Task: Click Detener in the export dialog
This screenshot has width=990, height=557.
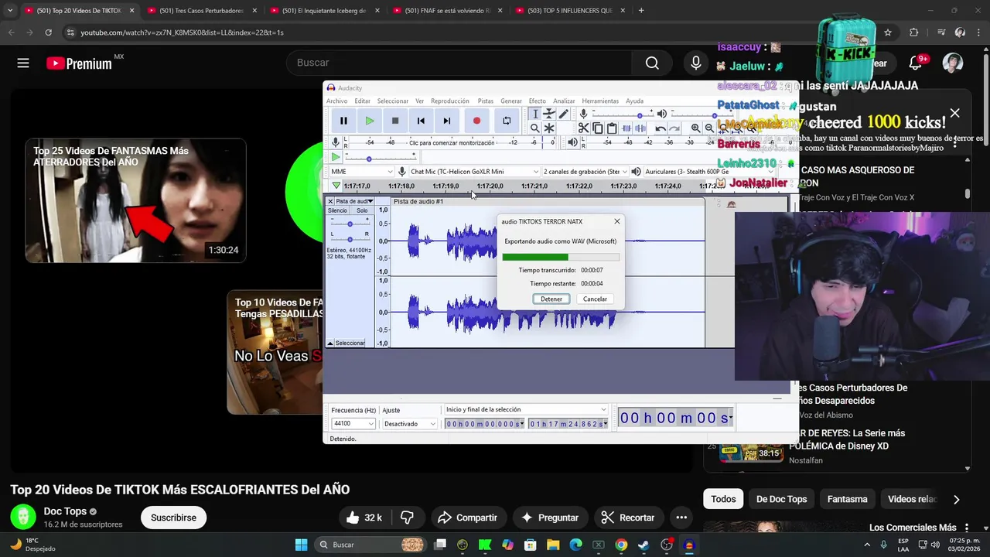Action: [x=551, y=299]
